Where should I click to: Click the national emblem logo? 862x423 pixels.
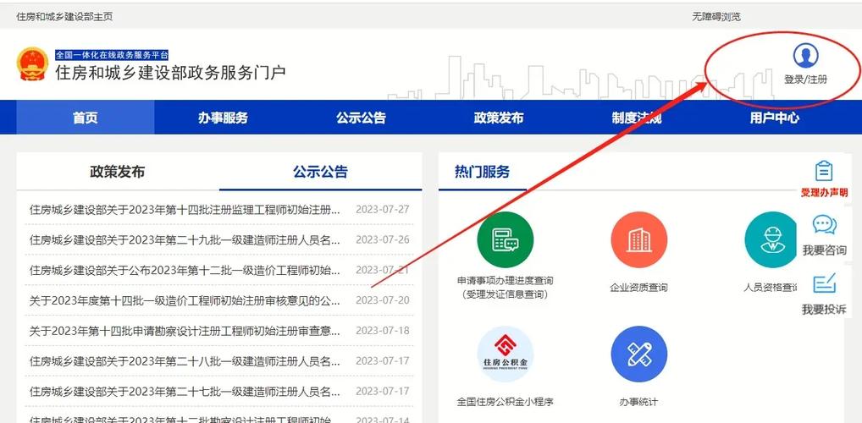(32, 63)
